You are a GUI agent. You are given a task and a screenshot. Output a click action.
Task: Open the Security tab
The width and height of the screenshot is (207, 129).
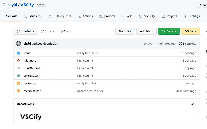click(x=147, y=16)
